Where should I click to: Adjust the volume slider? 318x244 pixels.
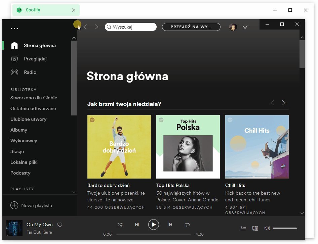coord(284,228)
